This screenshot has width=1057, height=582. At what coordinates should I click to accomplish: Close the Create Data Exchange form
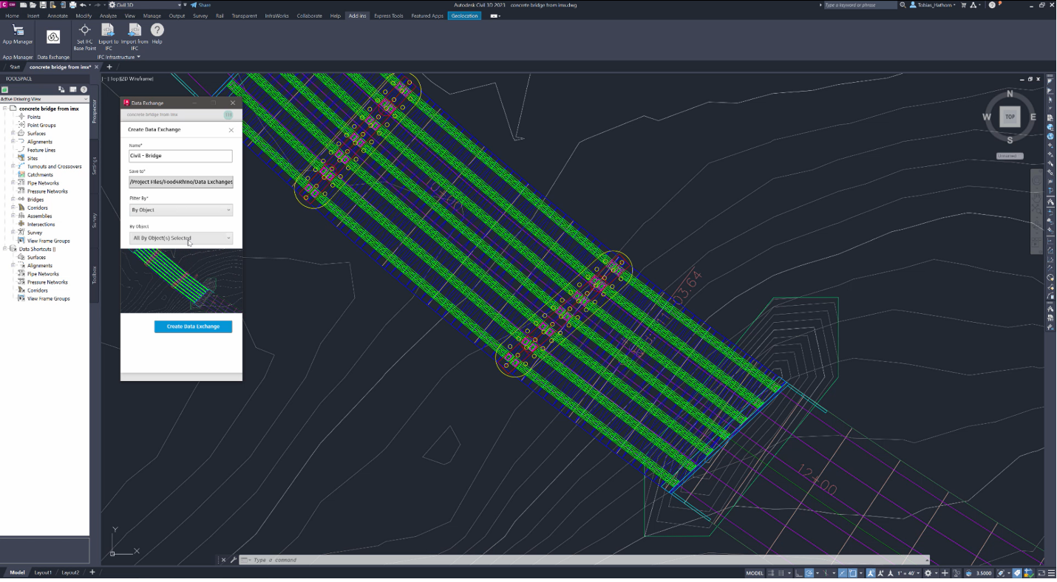tap(231, 130)
